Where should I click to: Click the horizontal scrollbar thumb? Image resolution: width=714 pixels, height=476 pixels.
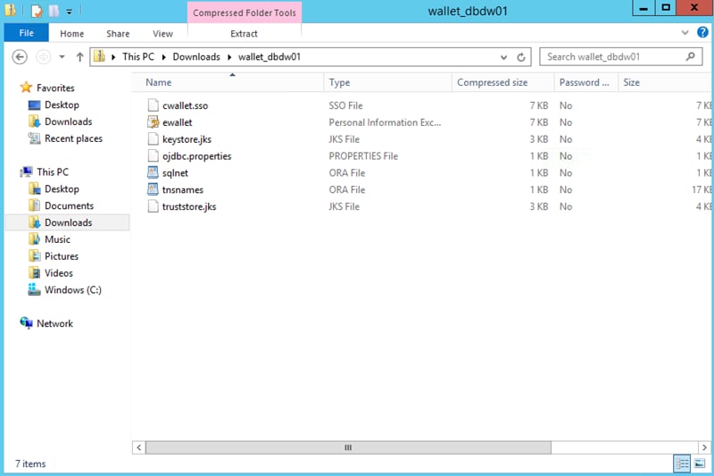348,447
